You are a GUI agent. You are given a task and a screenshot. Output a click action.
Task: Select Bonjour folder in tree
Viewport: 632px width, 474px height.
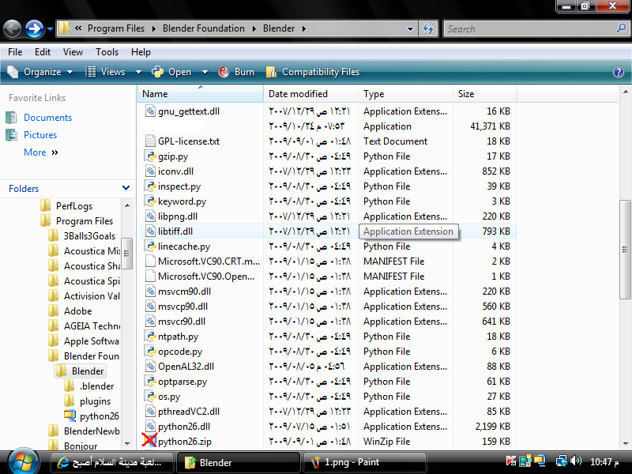tap(81, 446)
